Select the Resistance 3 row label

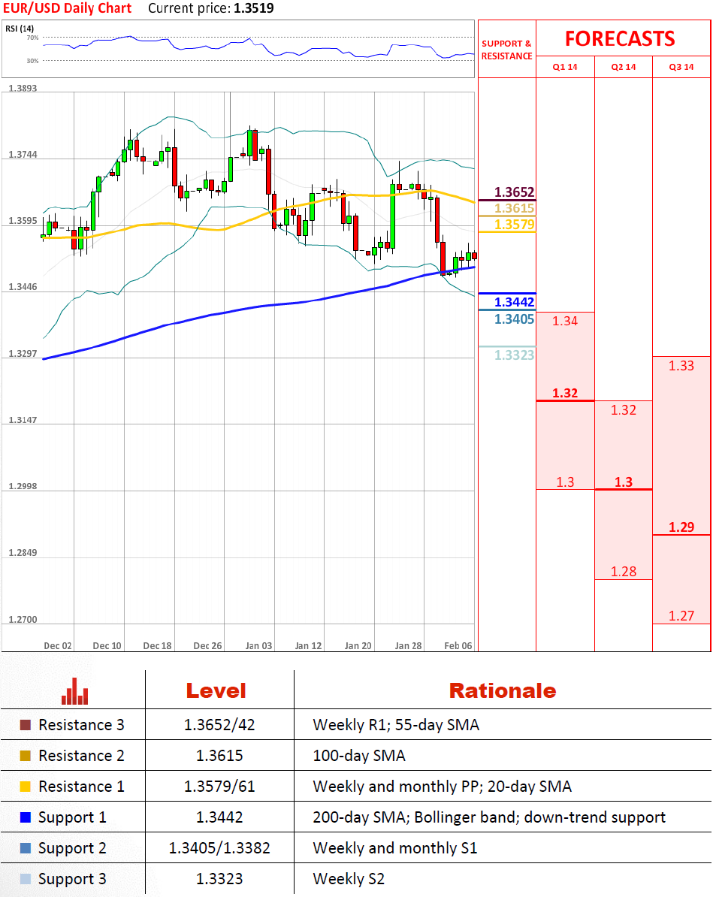click(81, 725)
